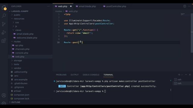Open the Manage gear icon
This screenshot has height=108, width=193.
click(x=4, y=103)
